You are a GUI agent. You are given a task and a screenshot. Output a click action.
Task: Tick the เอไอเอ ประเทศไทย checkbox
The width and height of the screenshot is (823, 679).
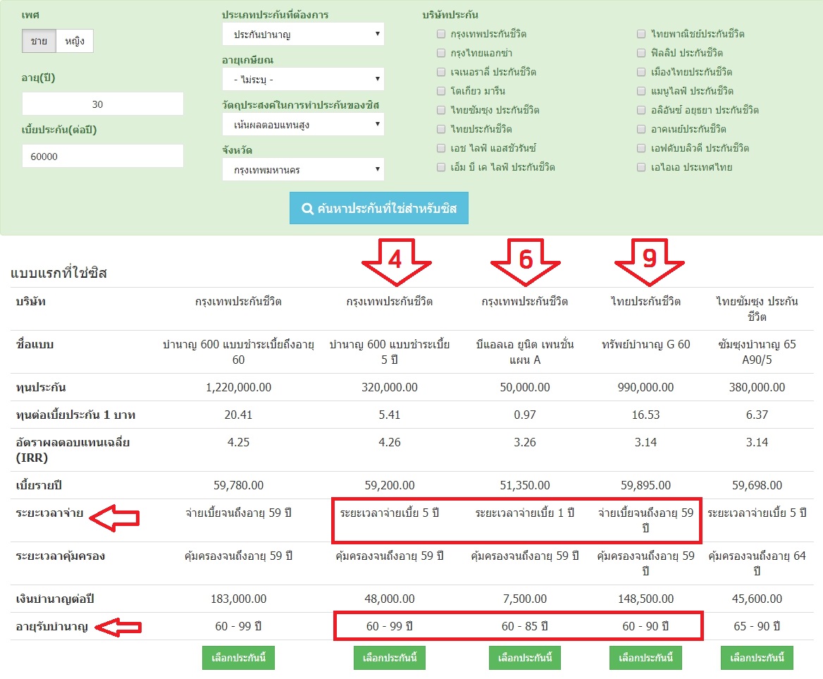tap(641, 167)
